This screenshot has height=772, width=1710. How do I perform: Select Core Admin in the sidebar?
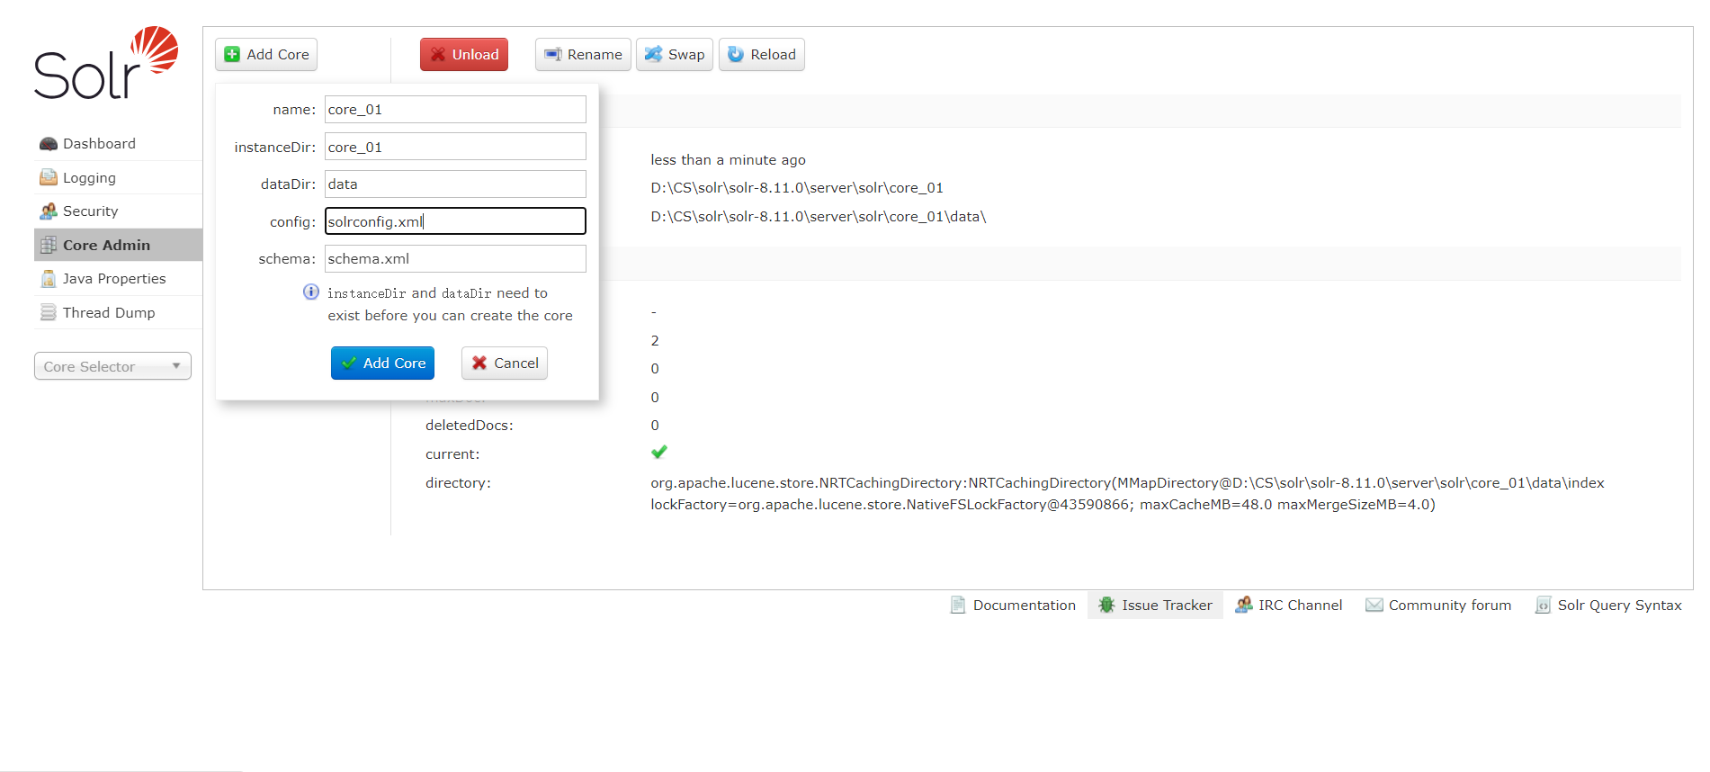click(x=118, y=245)
